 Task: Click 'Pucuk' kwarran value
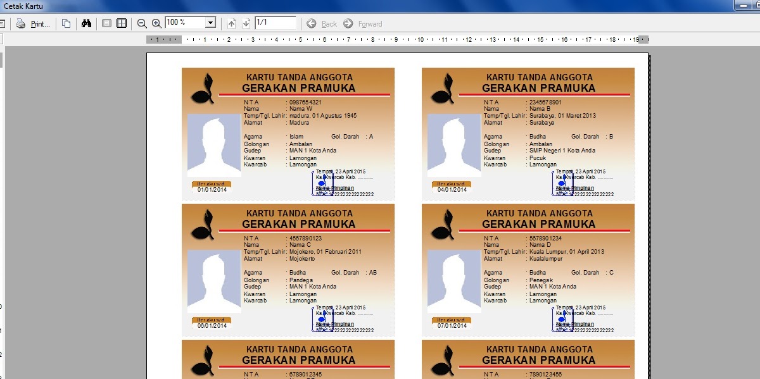[537, 158]
